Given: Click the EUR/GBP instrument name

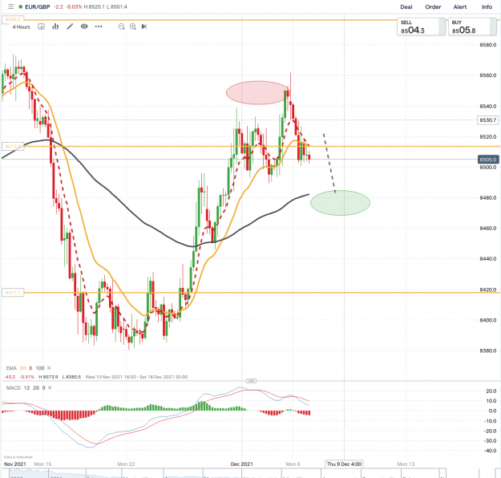Looking at the screenshot, I should [38, 6].
